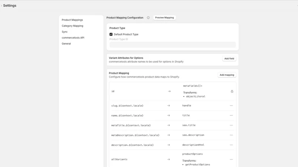Click the descriptionHtml target field
298x167 pixels.
pos(193,145)
